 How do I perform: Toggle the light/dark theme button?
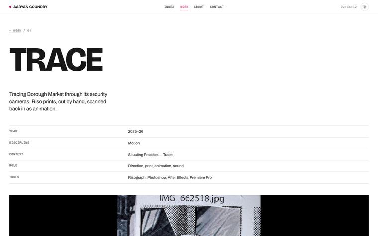point(364,7)
